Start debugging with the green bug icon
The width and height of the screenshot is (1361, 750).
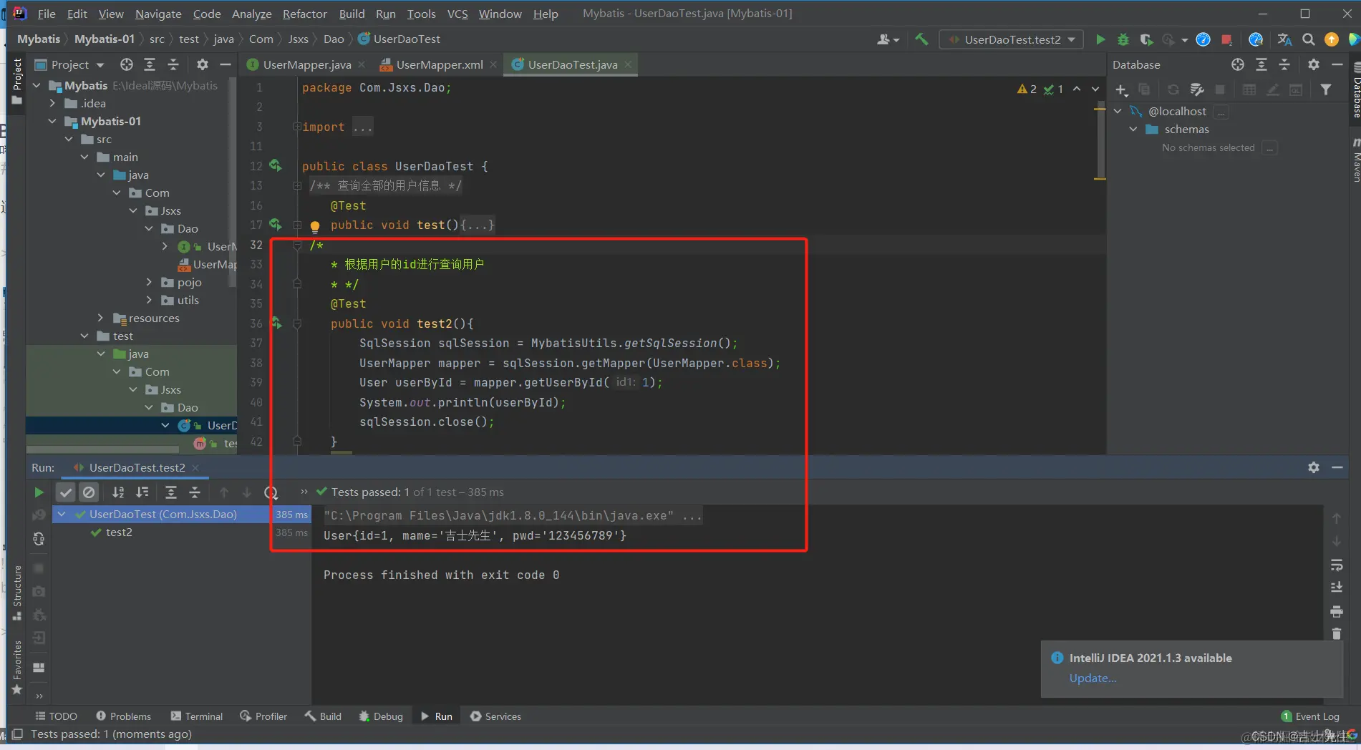1123,39
